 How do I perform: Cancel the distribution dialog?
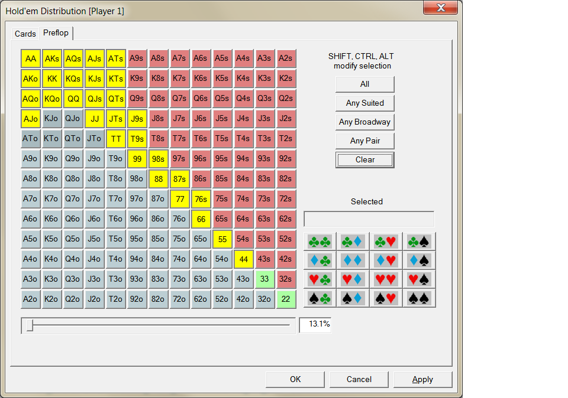coord(359,379)
